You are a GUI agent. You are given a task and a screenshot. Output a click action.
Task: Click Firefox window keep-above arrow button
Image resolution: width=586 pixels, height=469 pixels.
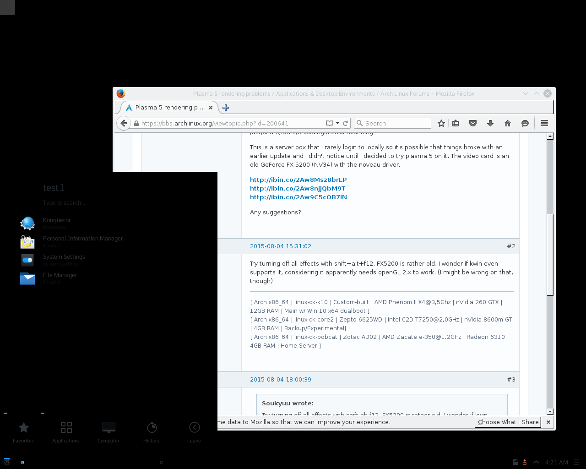point(537,93)
